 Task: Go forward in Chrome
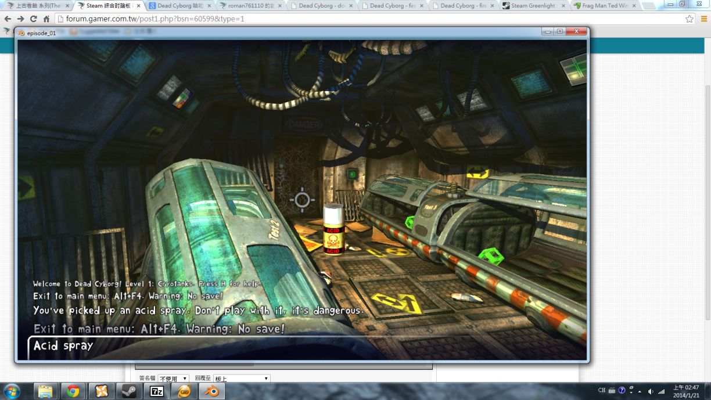[x=20, y=19]
